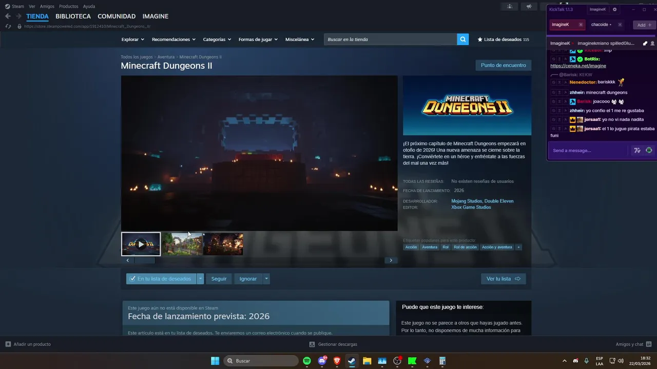Click the media strip right arrow

point(391,260)
